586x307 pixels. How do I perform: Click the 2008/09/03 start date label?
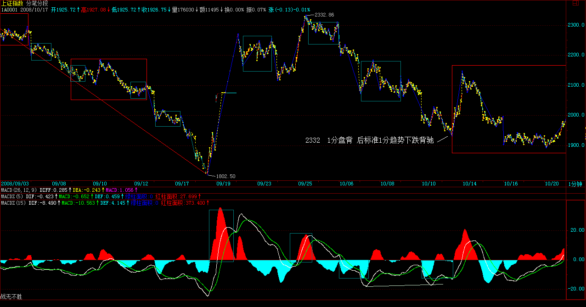(x=16, y=184)
